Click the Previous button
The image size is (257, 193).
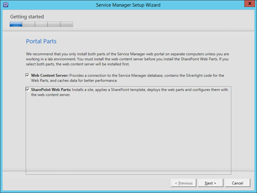(x=183, y=183)
